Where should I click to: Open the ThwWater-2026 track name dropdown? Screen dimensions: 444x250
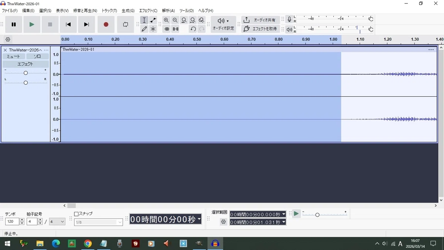click(25, 50)
